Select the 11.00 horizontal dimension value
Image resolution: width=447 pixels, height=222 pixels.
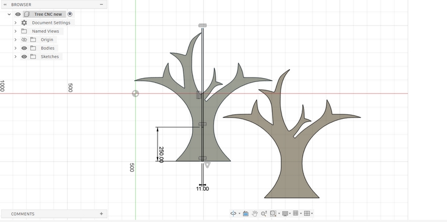click(x=202, y=189)
